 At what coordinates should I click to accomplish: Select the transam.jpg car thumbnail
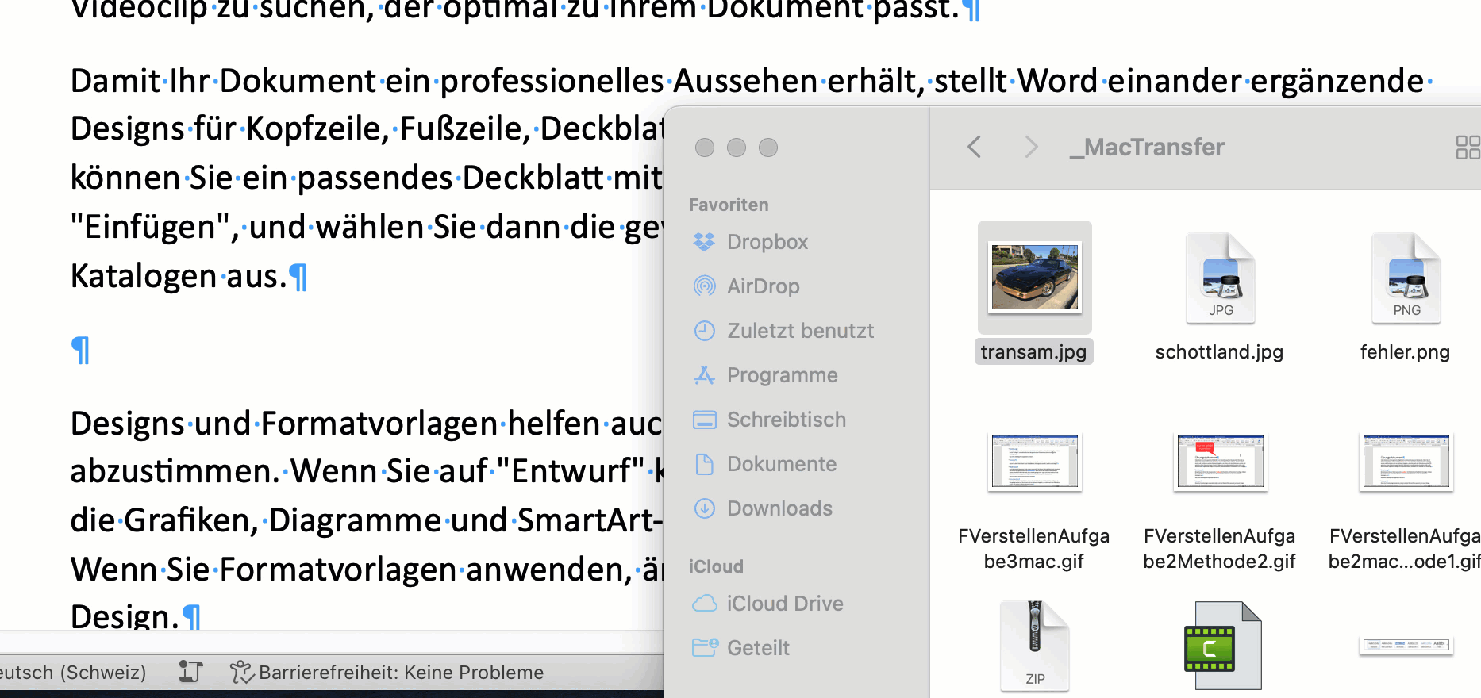click(x=1034, y=277)
